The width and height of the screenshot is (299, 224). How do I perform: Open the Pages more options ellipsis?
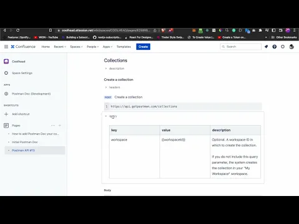point(53,126)
